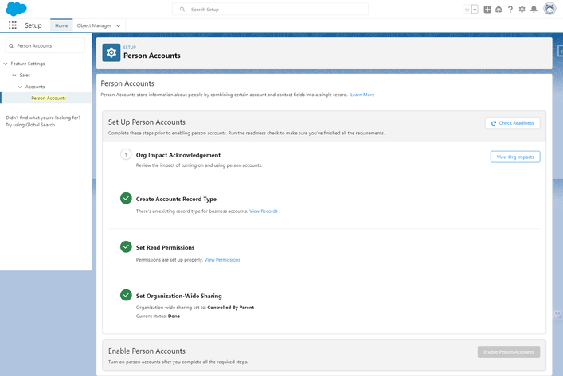Open the Global Actions plus icon
This screenshot has width=563, height=376.
487,10
